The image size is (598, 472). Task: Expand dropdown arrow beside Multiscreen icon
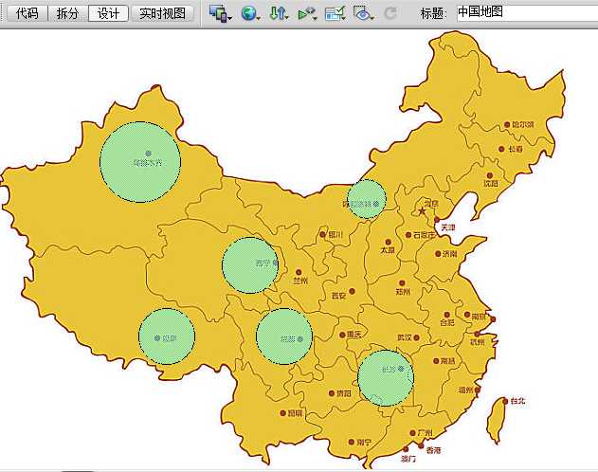click(230, 18)
